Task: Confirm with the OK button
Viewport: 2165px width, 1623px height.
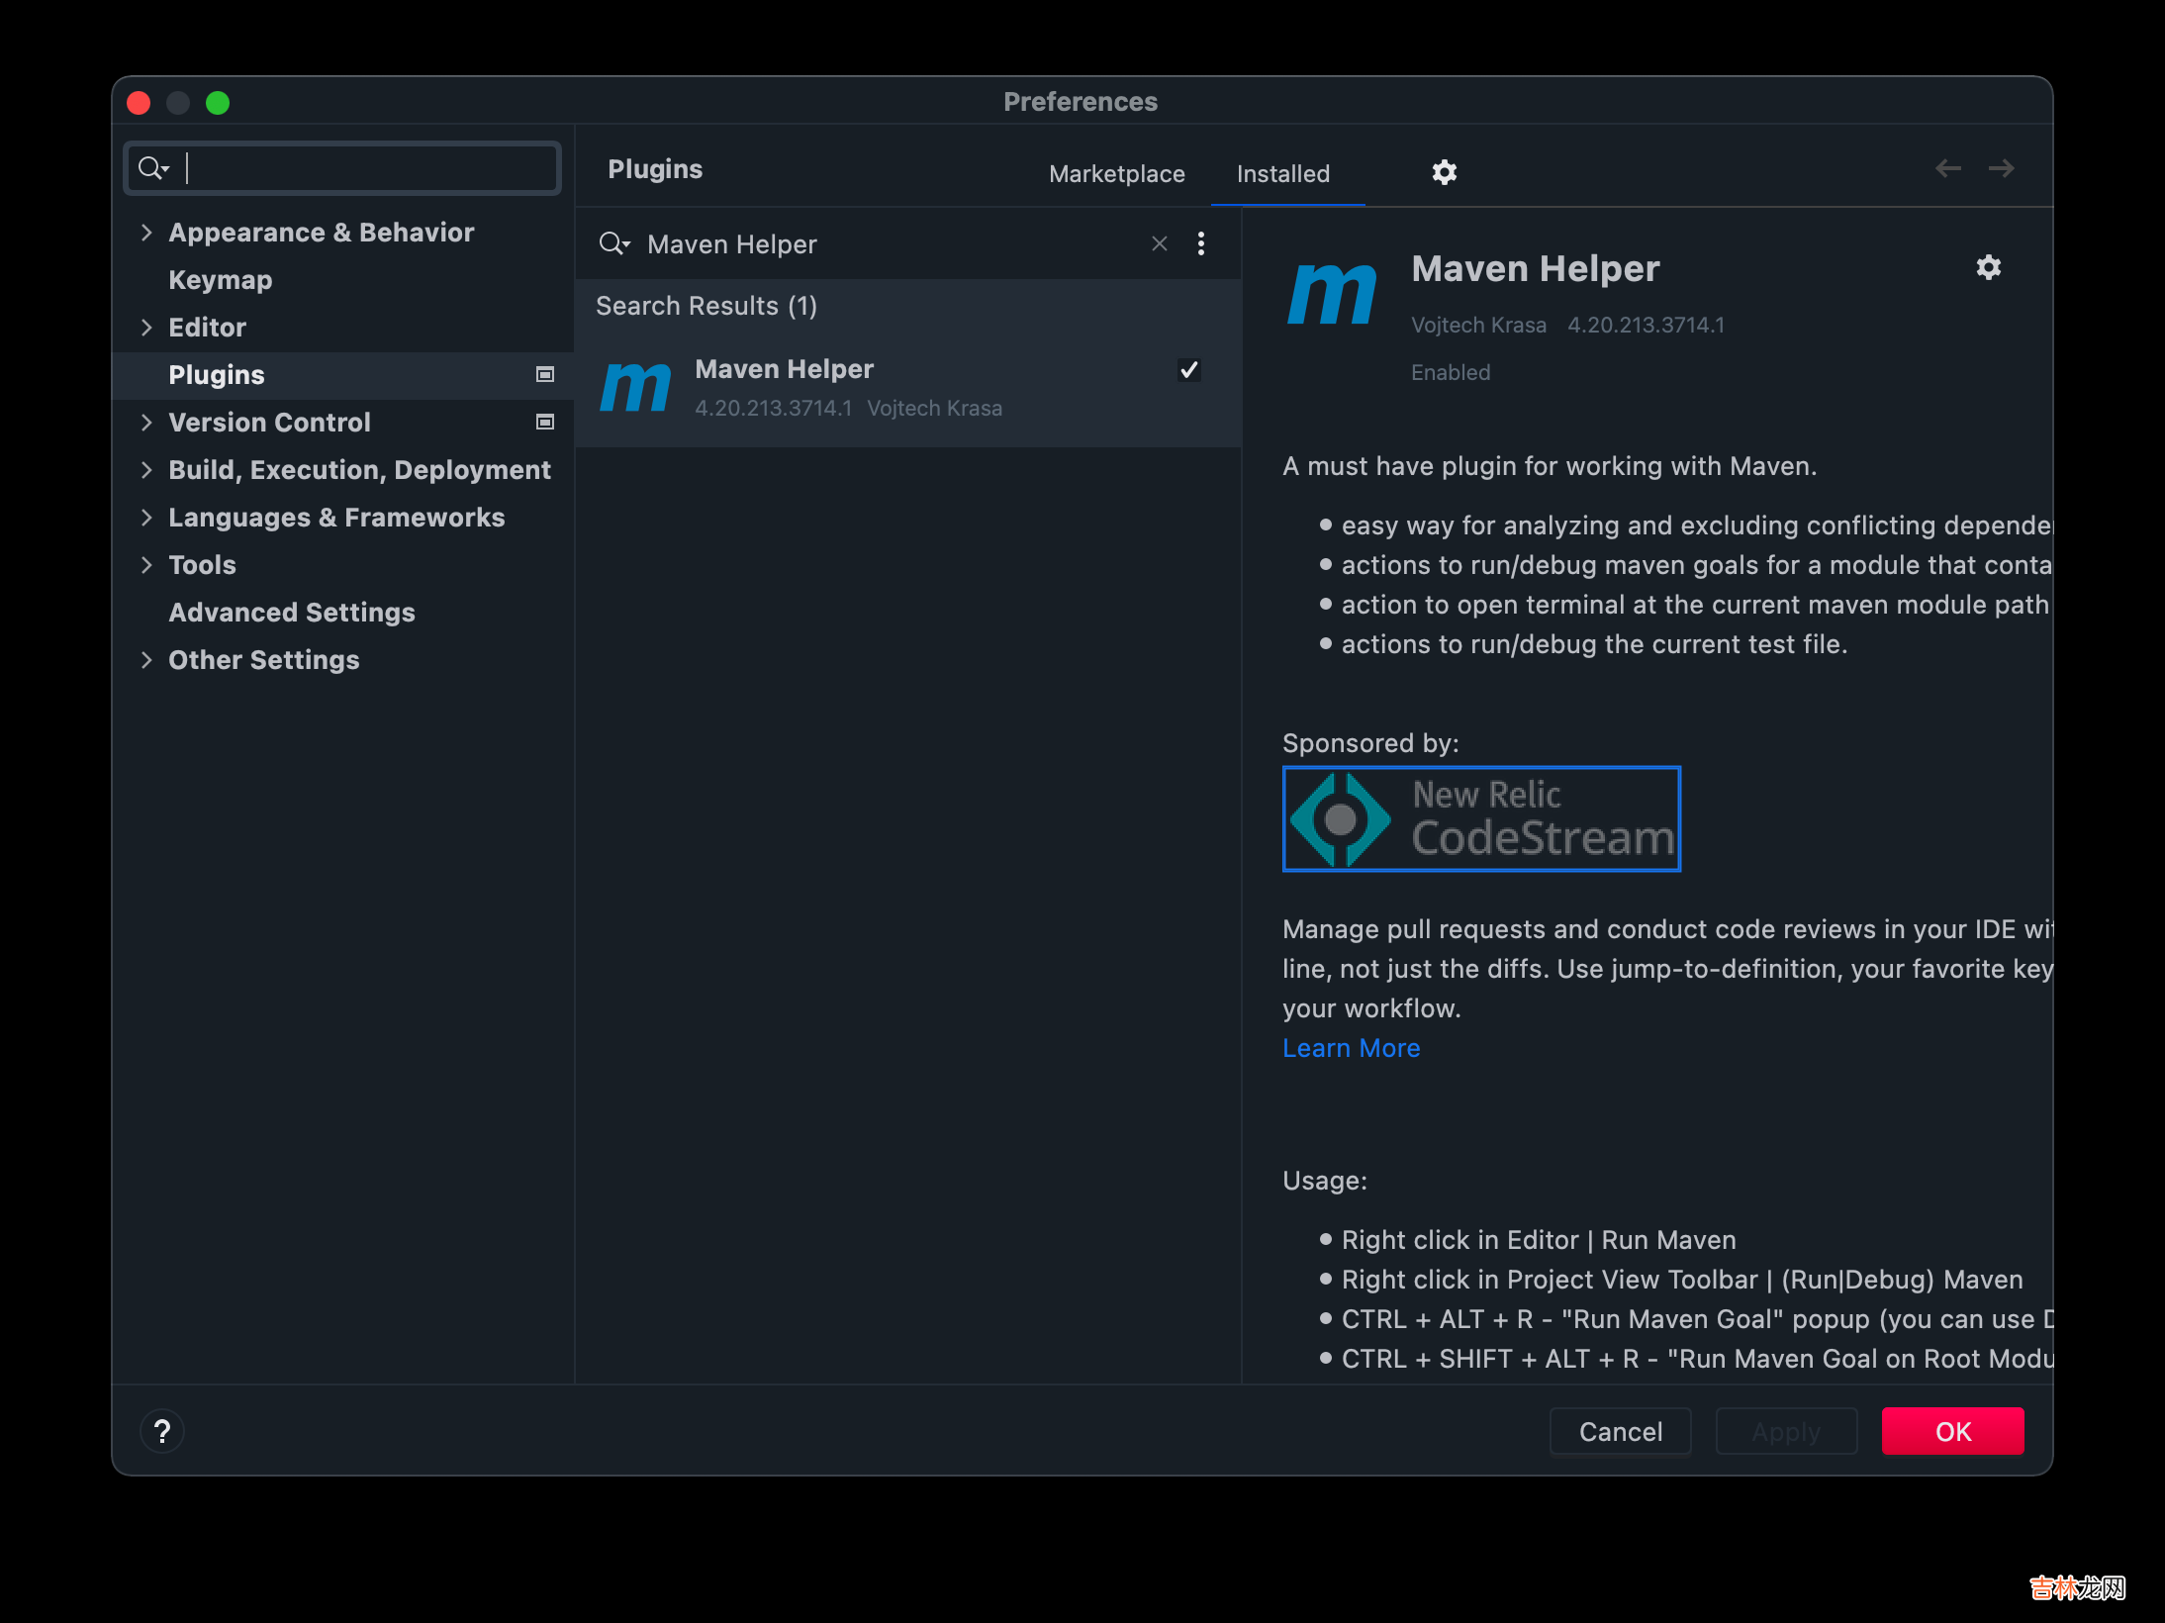Action: point(1953,1431)
